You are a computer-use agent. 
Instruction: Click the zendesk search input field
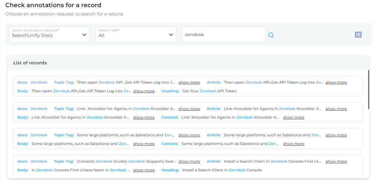(x=224, y=35)
